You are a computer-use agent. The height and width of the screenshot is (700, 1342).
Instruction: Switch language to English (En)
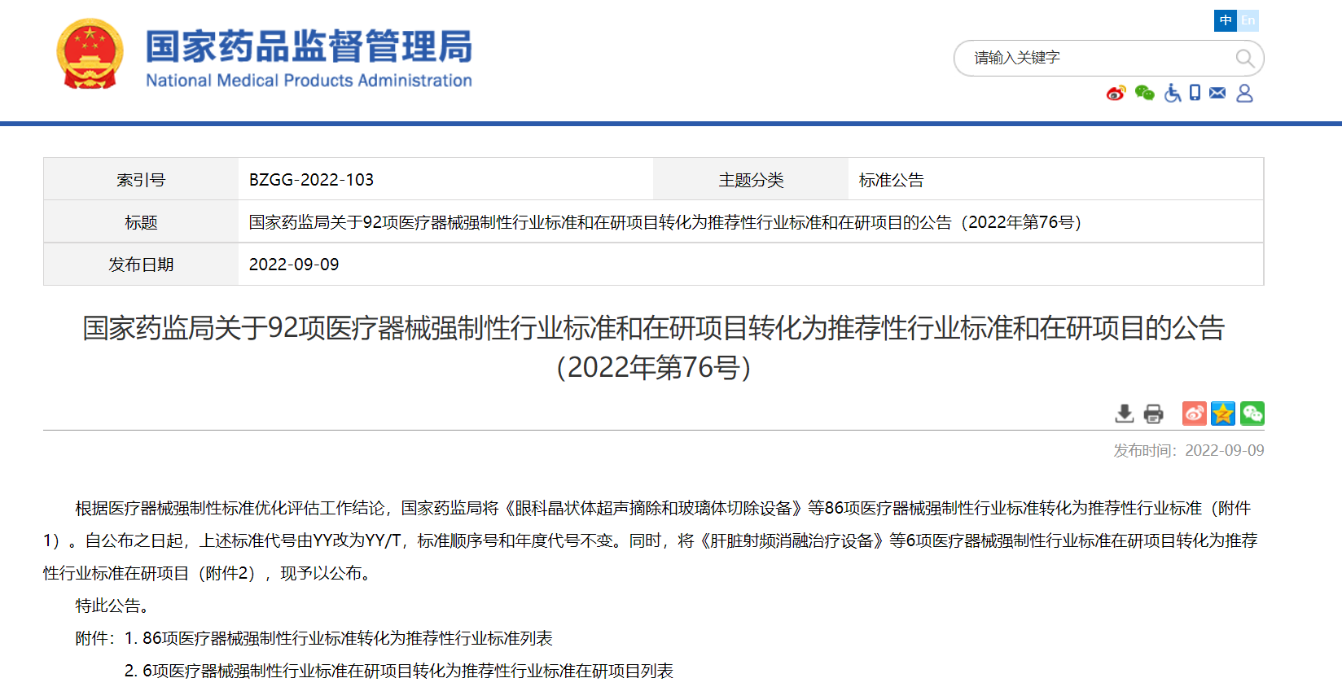(1248, 20)
